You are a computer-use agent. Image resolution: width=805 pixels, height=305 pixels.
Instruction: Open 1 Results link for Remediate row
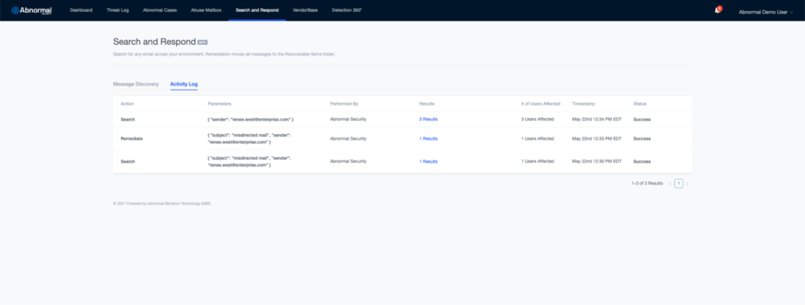click(428, 138)
